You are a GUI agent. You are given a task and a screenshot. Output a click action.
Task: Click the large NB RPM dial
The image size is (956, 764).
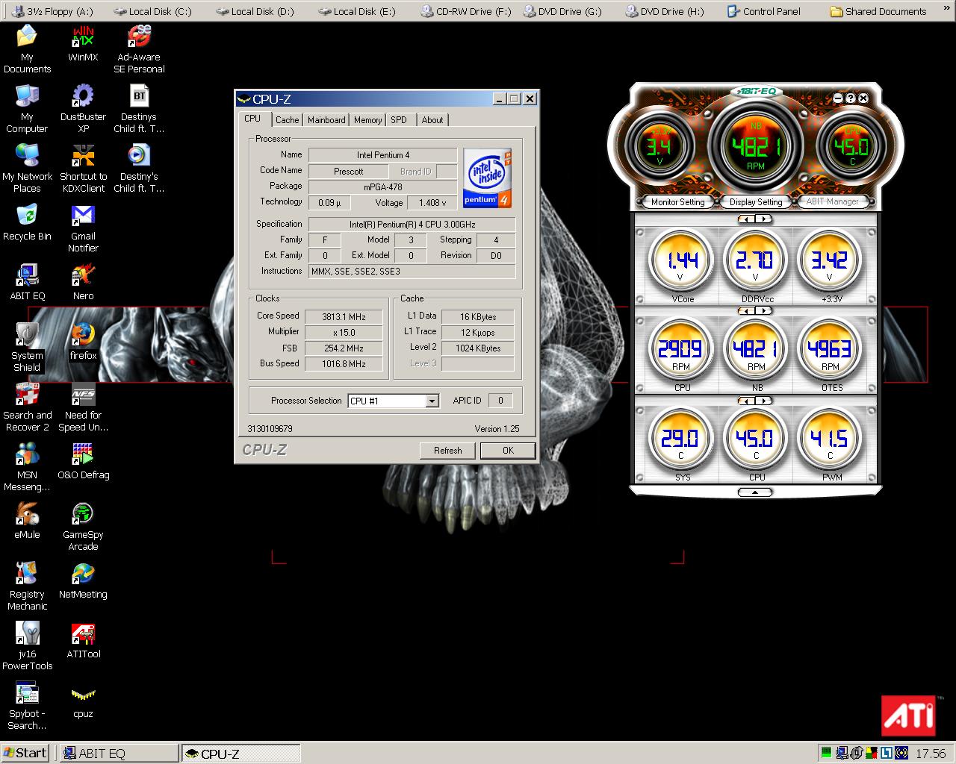pos(756,146)
